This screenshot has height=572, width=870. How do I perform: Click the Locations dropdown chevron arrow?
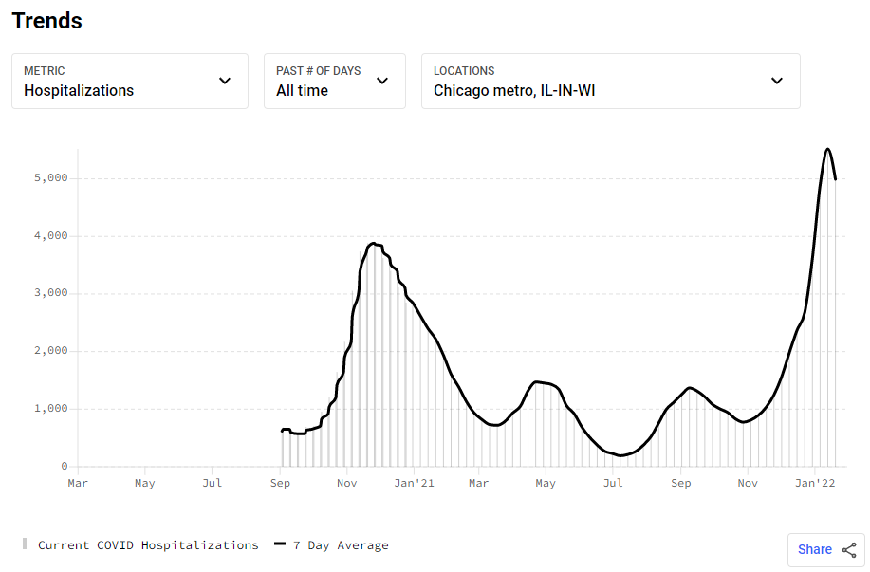(x=777, y=81)
